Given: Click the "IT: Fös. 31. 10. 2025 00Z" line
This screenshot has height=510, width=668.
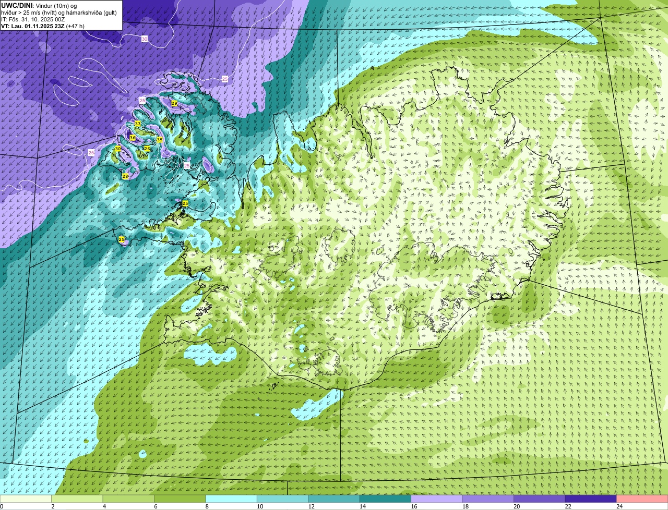Looking at the screenshot, I should point(33,19).
